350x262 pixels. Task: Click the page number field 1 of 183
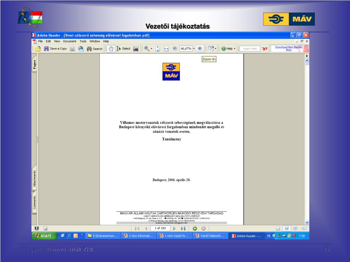click(x=160, y=228)
